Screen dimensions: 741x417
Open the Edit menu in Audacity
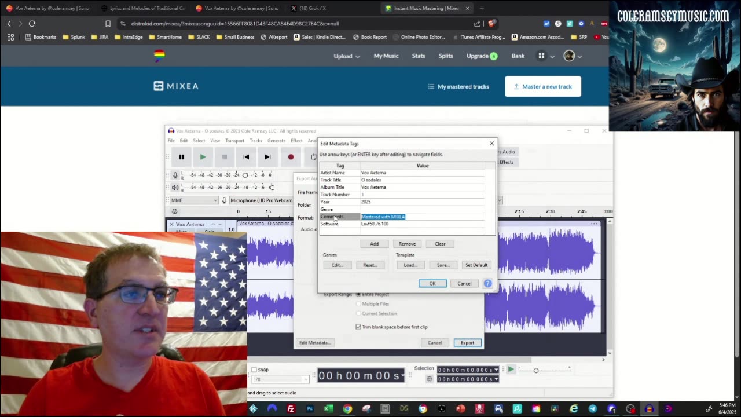coord(184,141)
